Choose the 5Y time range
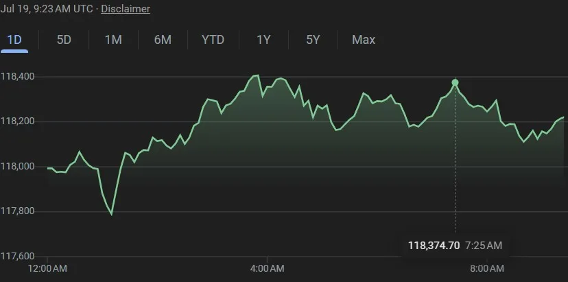This screenshot has width=568, height=282. (313, 40)
